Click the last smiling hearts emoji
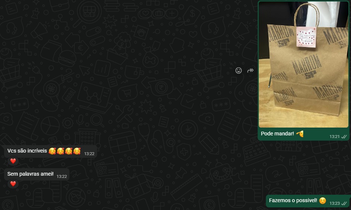Screen dimensions: 351x210 (77, 151)
